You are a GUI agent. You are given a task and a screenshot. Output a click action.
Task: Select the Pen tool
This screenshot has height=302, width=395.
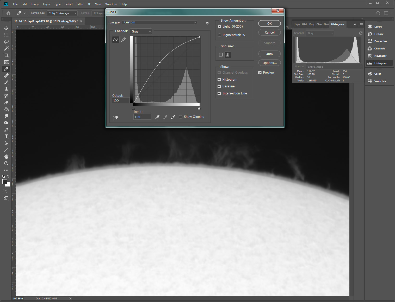click(6, 130)
